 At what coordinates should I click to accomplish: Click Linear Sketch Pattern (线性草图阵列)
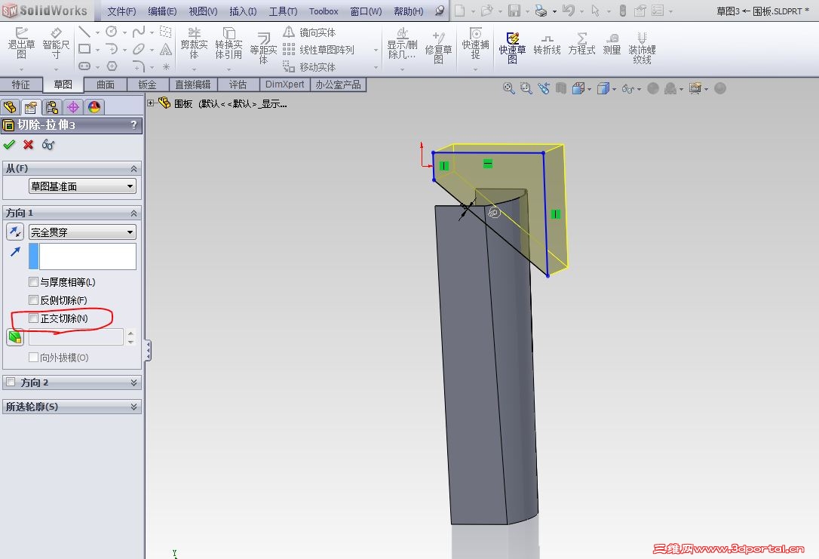[318, 50]
